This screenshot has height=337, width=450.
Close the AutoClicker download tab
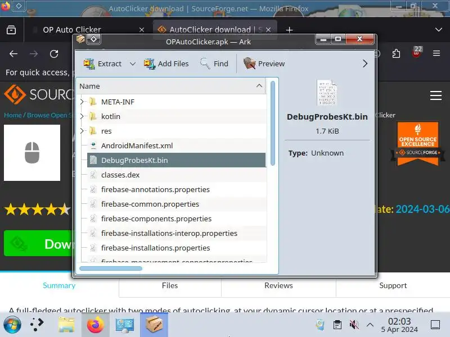[x=268, y=30]
